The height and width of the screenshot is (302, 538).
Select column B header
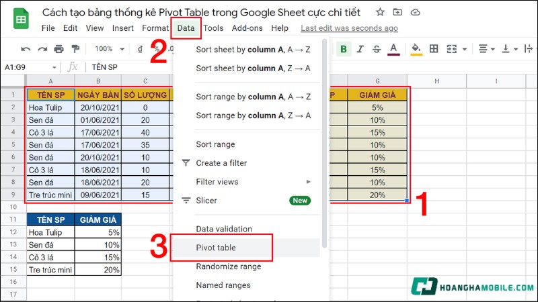[98, 81]
